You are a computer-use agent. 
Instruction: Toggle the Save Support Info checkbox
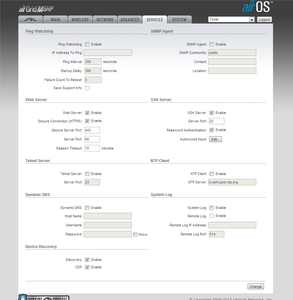(x=87, y=88)
